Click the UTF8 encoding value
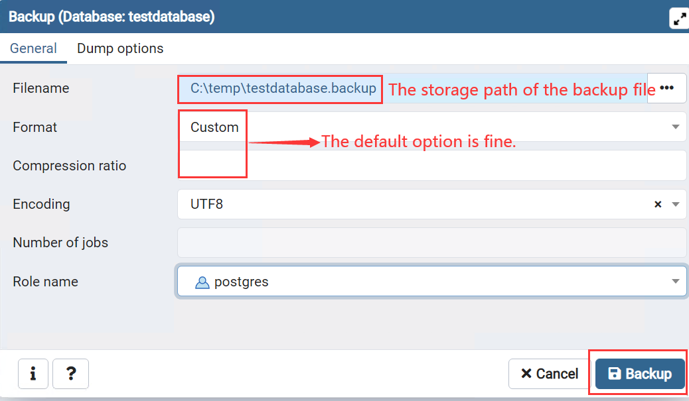689x401 pixels. coord(206,205)
